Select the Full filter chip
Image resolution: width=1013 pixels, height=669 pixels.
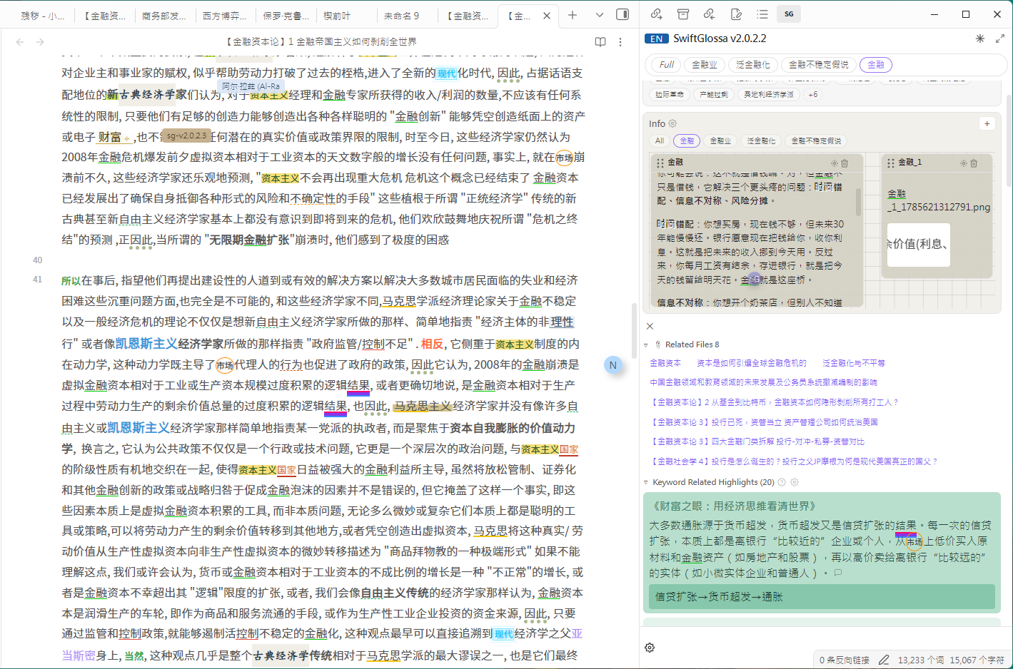pos(667,64)
